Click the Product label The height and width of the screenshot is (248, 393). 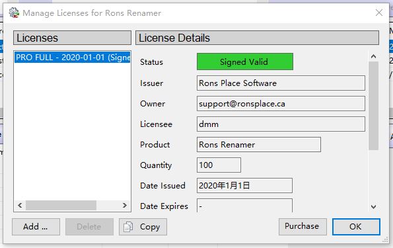coord(155,145)
